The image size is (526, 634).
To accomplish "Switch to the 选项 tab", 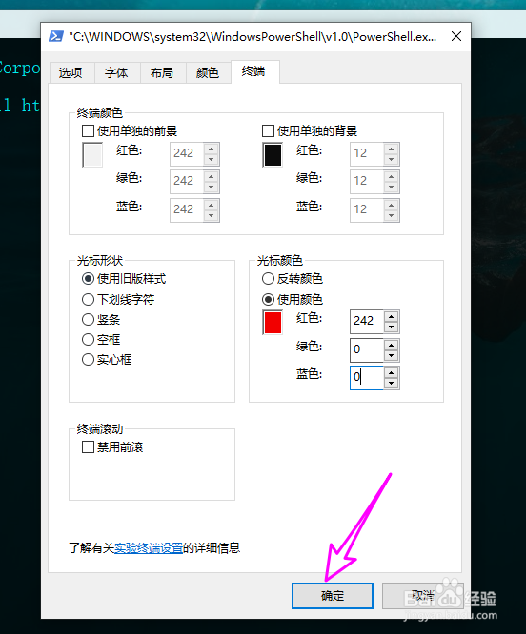I will point(71,72).
